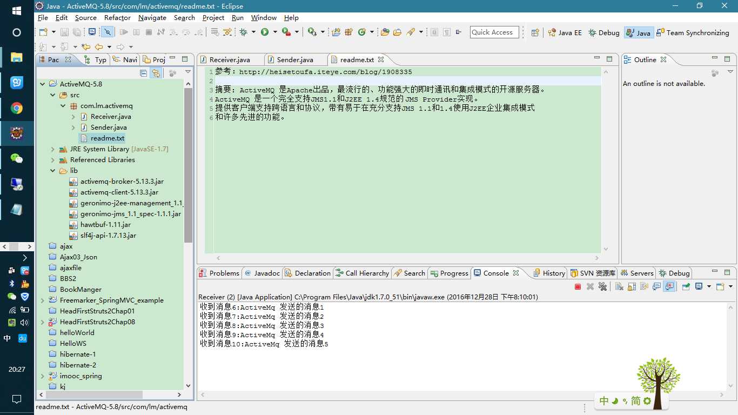Collapse the src folder node

point(53,95)
